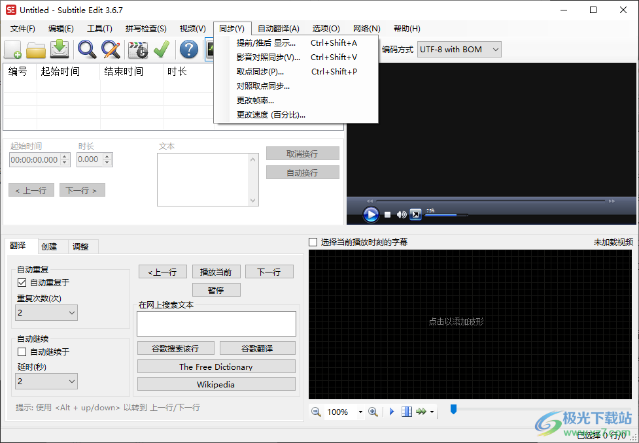Image resolution: width=639 pixels, height=443 pixels.
Task: Zoom out the waveform with minus magnifier
Action: pyautogui.click(x=316, y=412)
